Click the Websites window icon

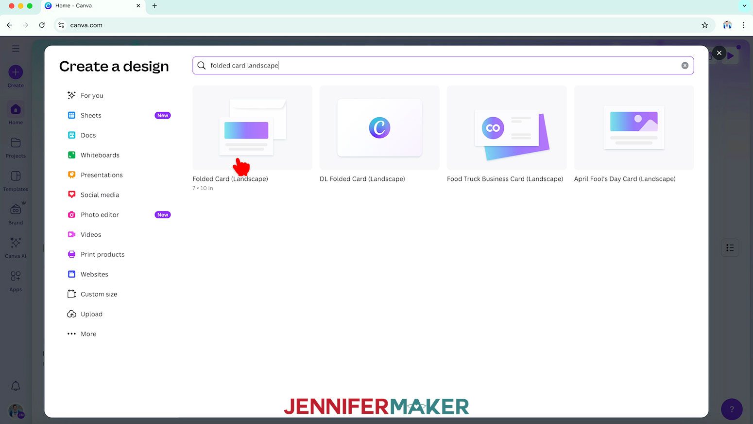point(71,275)
